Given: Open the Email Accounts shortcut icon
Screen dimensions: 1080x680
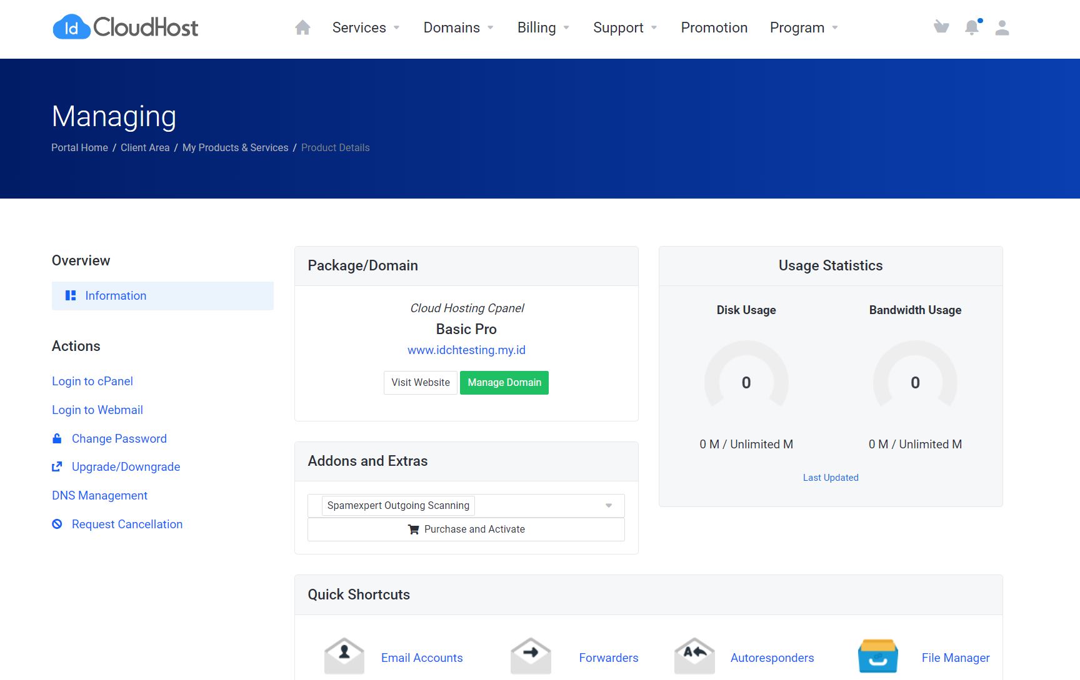Looking at the screenshot, I should pyautogui.click(x=344, y=655).
